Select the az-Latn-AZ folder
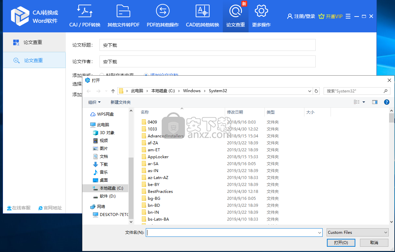This screenshot has height=252, width=395. coord(155,177)
